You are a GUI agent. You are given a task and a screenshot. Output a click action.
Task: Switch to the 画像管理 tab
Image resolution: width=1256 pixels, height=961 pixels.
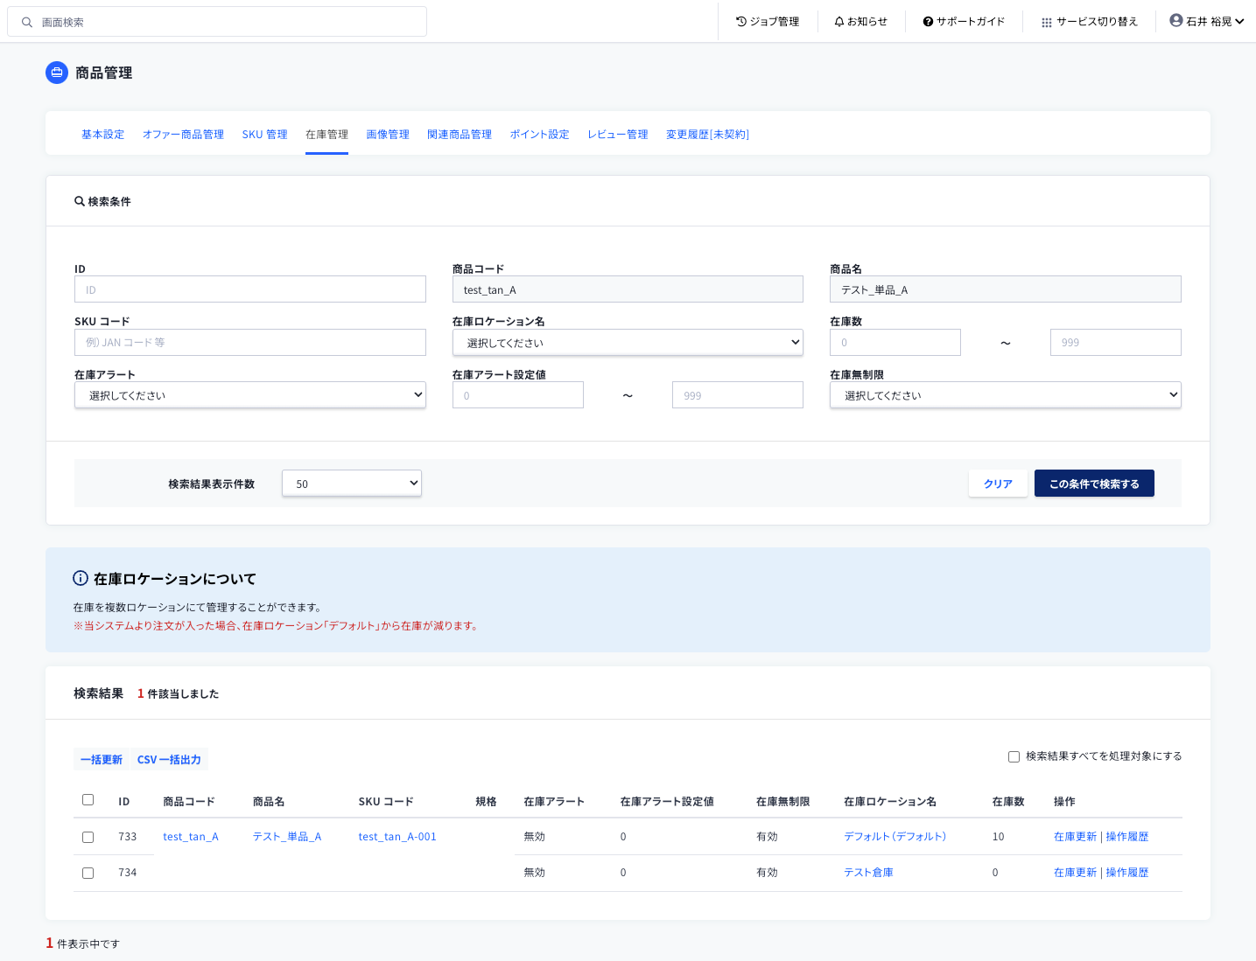click(388, 134)
